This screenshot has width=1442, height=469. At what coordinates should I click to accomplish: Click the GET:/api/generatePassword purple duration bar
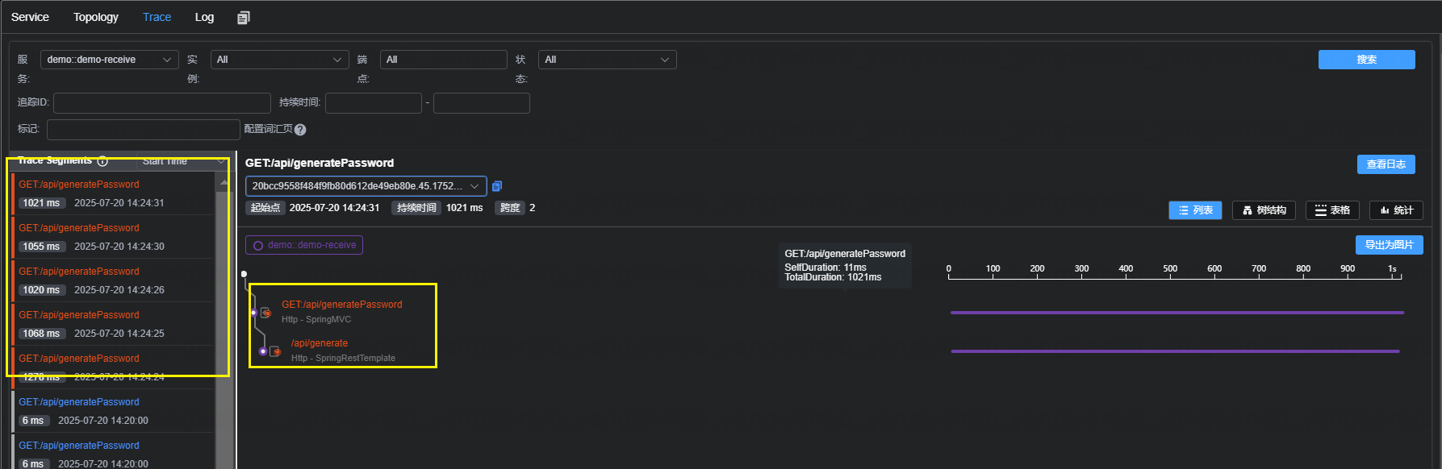1177,313
